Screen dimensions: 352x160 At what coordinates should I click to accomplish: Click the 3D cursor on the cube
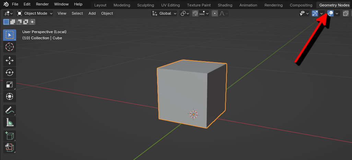[x=193, y=114]
